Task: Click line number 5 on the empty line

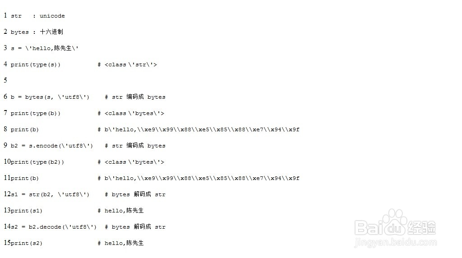Action: (x=5, y=80)
